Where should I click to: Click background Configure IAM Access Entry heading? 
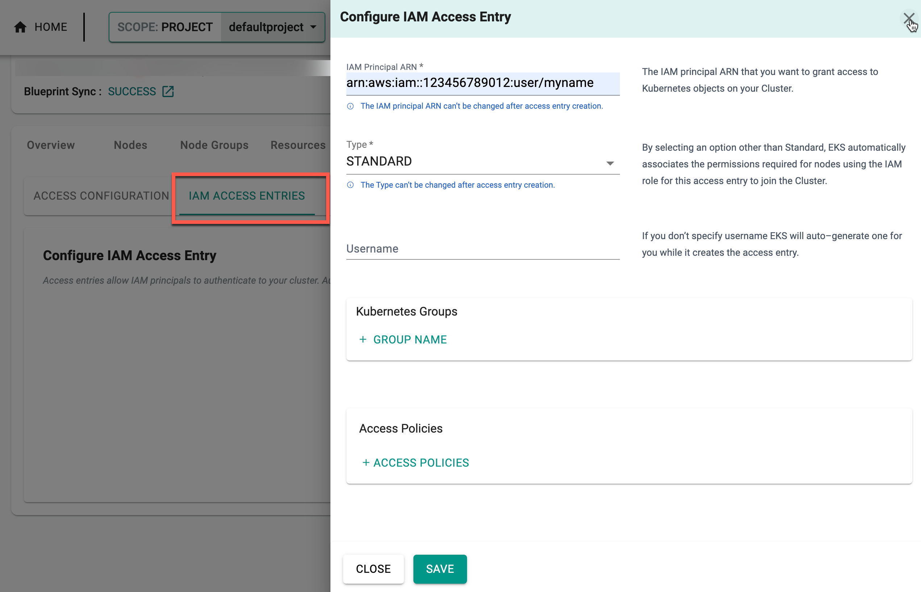coord(130,255)
